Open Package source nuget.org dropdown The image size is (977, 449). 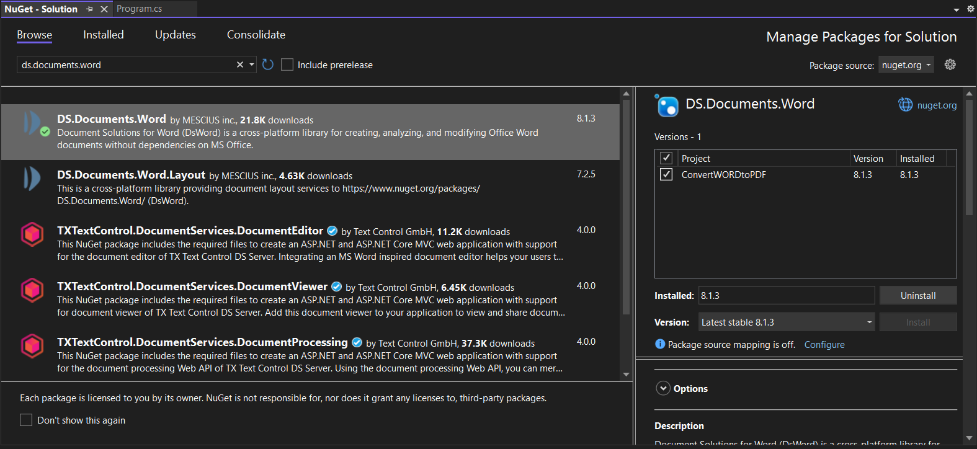click(x=906, y=64)
